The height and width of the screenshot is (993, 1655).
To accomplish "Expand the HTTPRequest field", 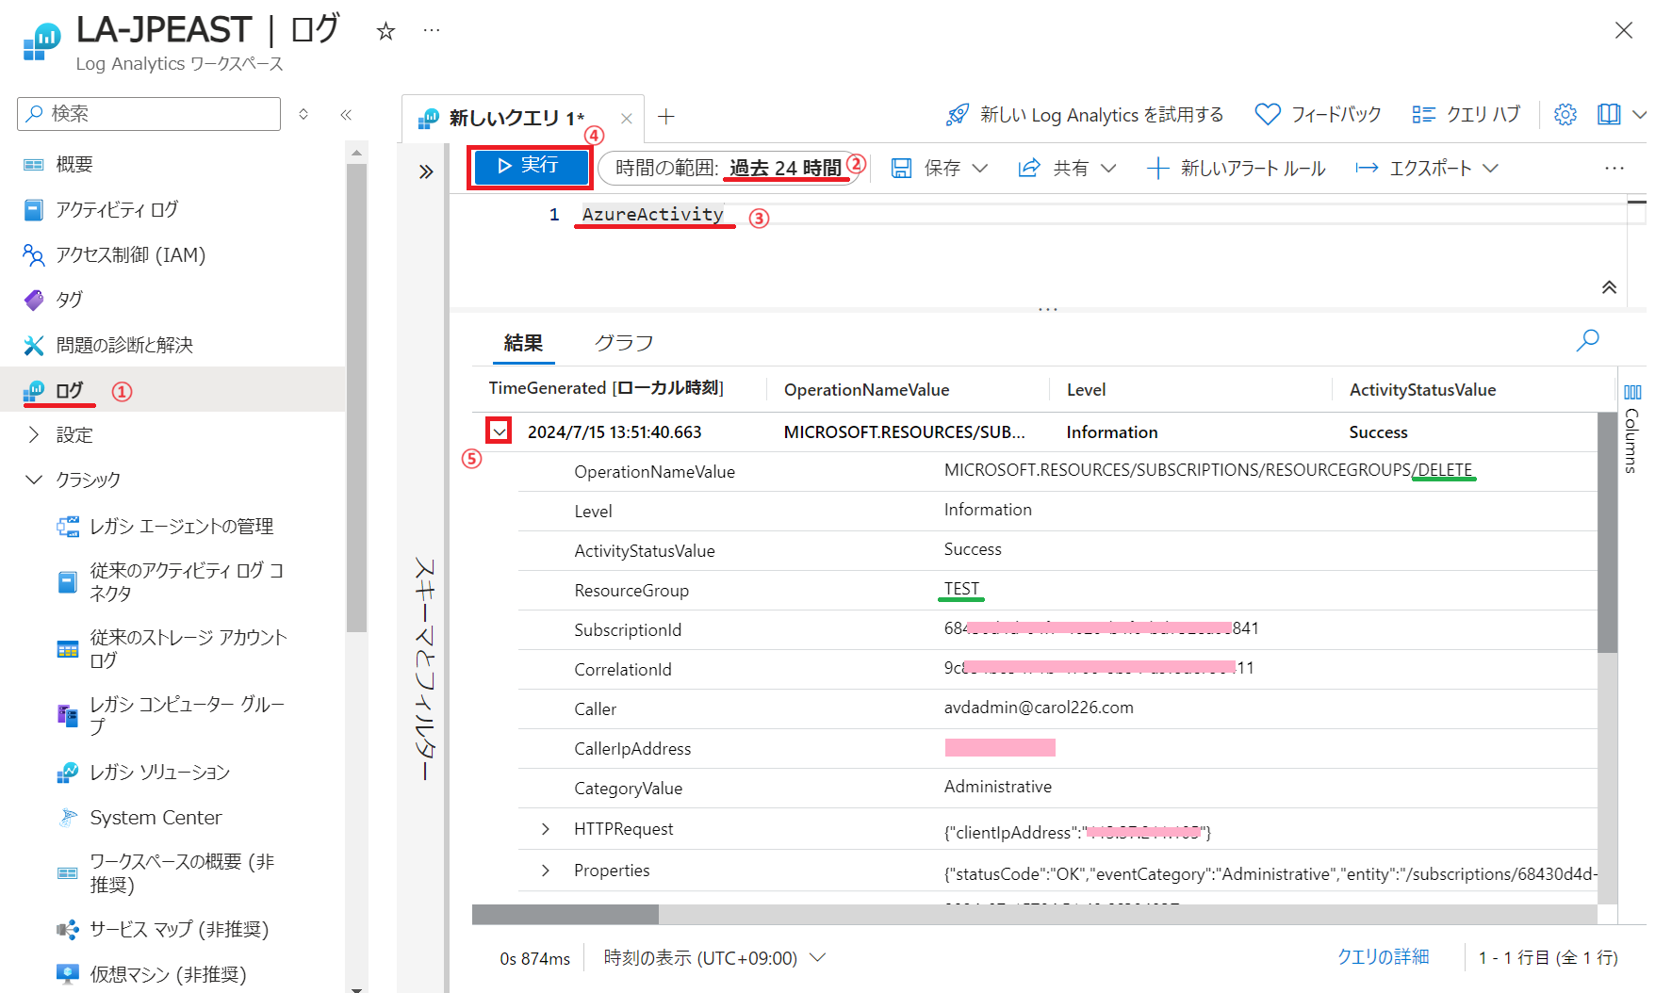I will click(x=546, y=829).
